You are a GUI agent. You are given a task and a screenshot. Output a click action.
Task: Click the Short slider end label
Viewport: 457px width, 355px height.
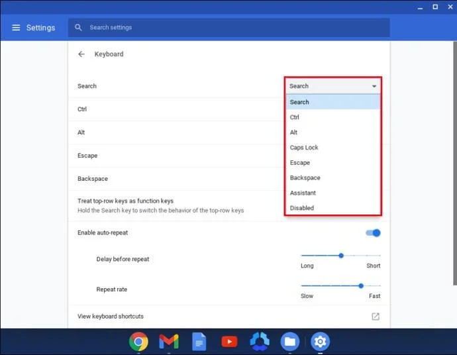(374, 266)
